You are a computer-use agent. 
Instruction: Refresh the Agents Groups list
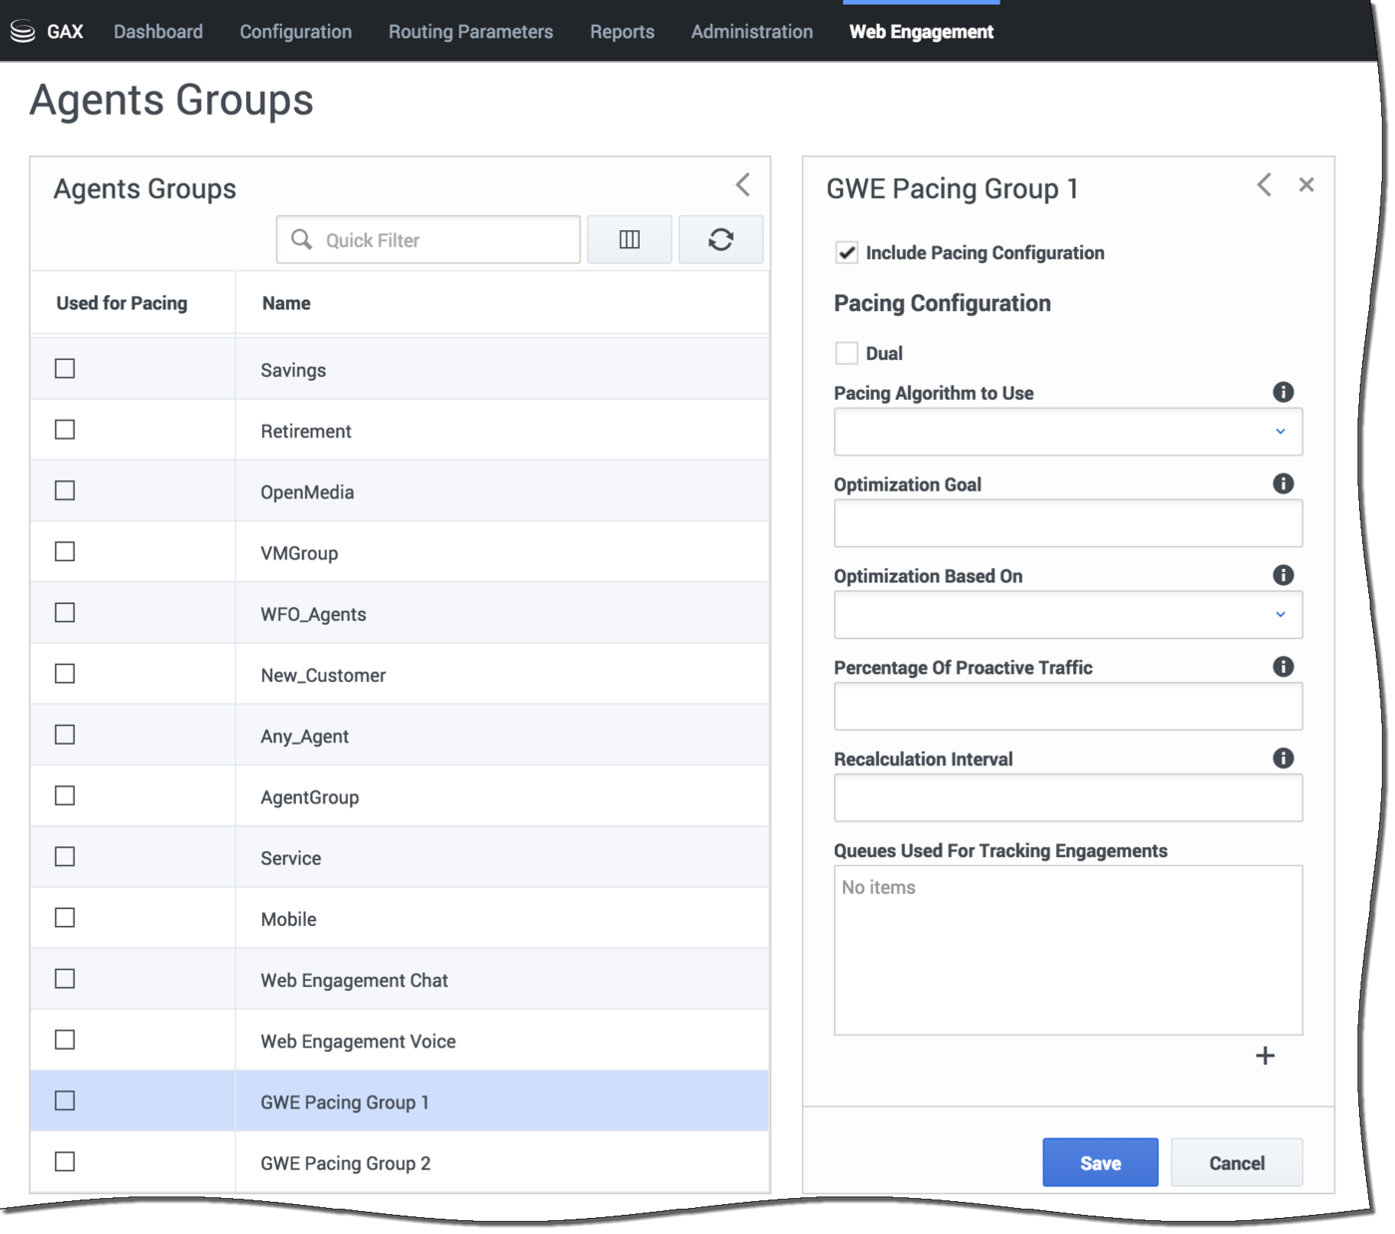[x=720, y=239]
